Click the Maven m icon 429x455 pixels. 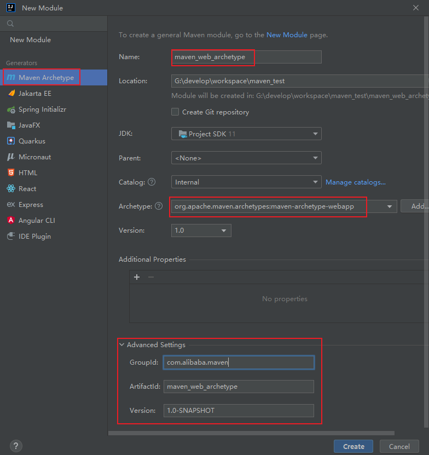11,78
